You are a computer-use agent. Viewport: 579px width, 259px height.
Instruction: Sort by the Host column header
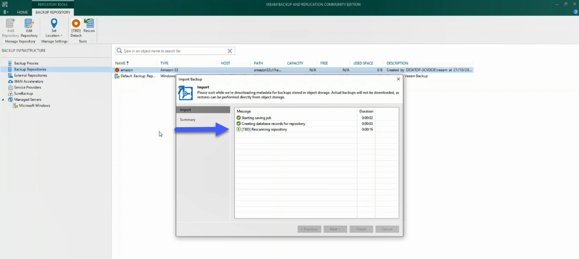coord(225,63)
